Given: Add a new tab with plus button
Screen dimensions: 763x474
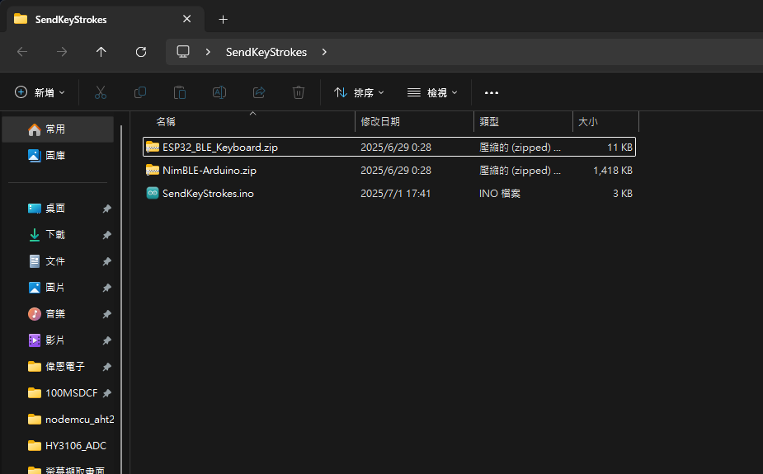Looking at the screenshot, I should point(223,20).
